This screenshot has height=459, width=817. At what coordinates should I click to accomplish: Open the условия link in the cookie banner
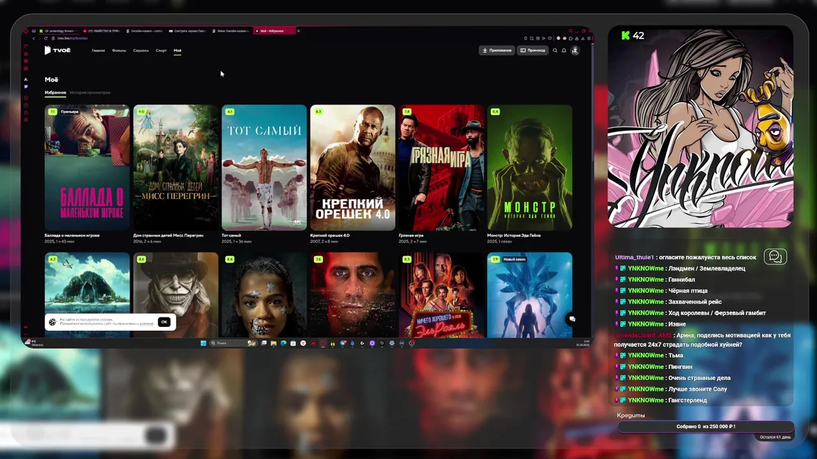147,324
